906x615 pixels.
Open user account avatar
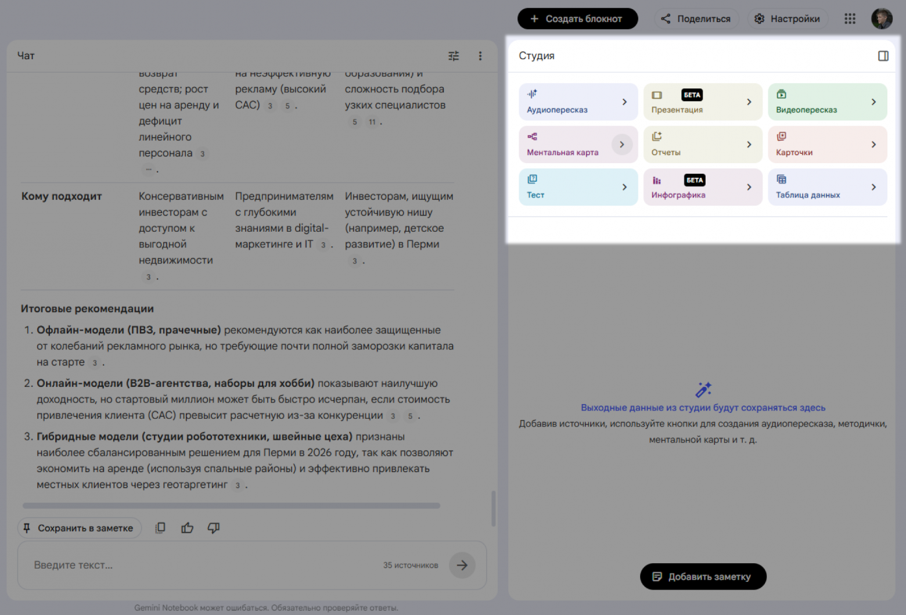[882, 19]
